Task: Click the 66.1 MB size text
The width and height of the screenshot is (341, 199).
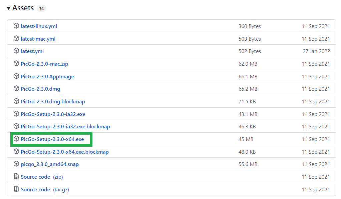Action: tap(248, 76)
